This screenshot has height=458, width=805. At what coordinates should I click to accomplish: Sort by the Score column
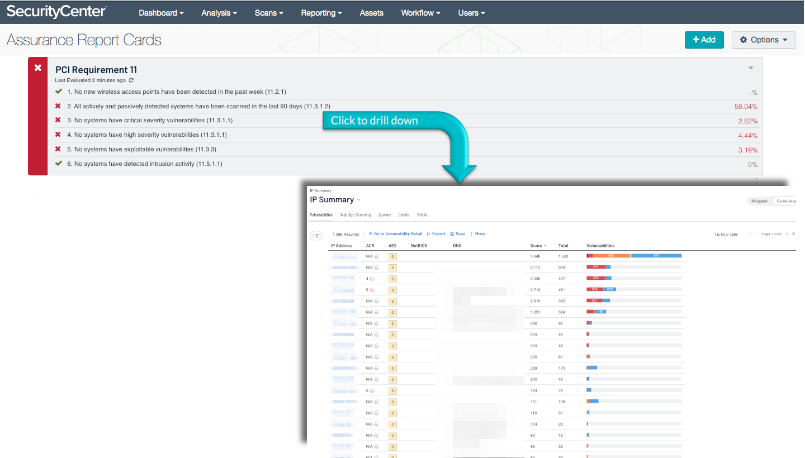coord(538,246)
